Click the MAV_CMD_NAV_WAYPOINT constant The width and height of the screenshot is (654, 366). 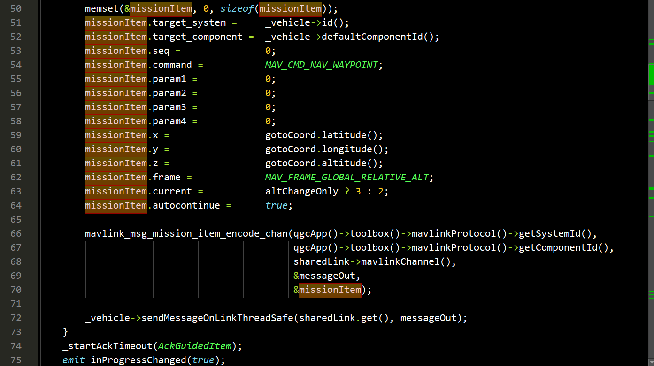[321, 65]
